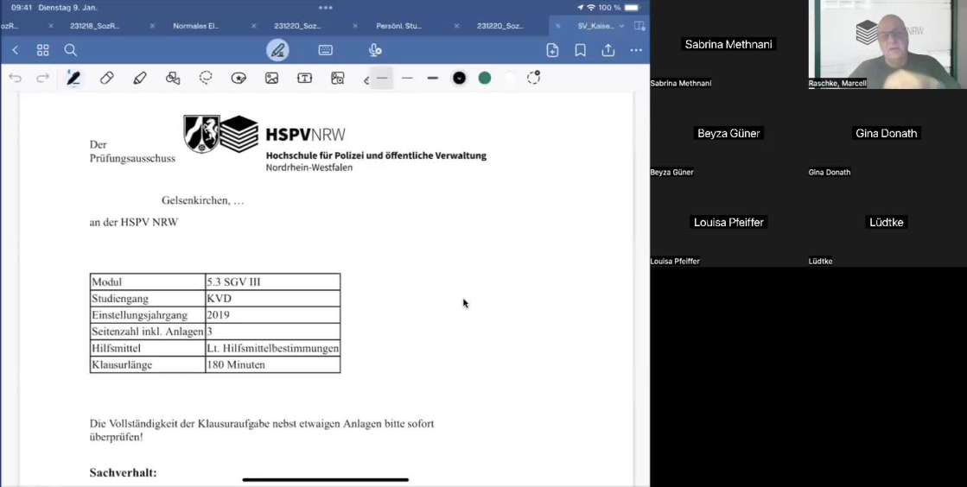967x487 pixels.
Task: Open the stickers elements tool
Action: pos(239,79)
